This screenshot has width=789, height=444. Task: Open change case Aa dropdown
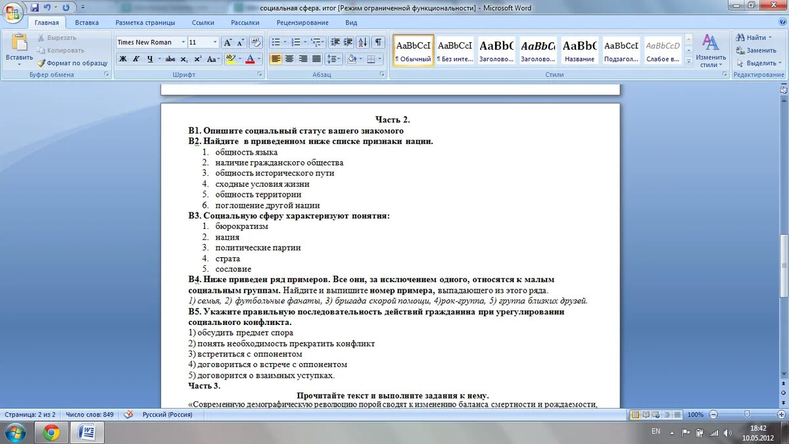213,59
